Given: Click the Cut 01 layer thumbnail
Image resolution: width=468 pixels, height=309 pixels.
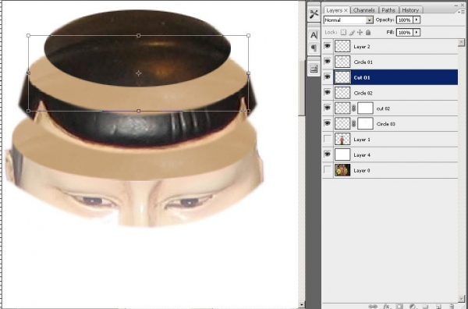Looking at the screenshot, I should coord(342,77).
